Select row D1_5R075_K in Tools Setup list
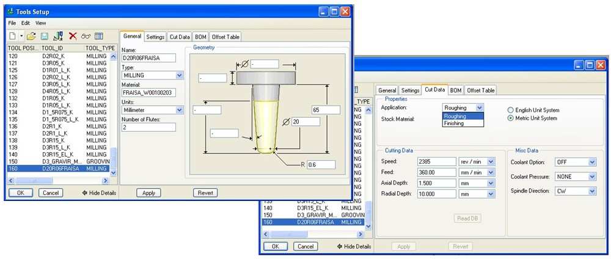Screen dimensions: 611x259 [59, 112]
